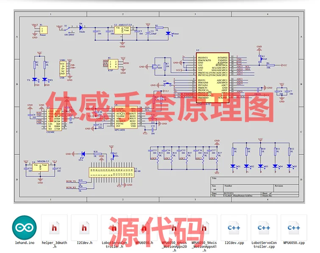The width and height of the screenshot is (320, 253).
Task: Click the Title field in title block
Action: 254,181
